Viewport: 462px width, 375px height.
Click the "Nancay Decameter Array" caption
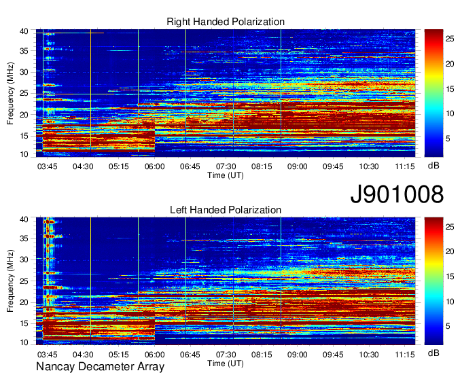click(x=100, y=367)
